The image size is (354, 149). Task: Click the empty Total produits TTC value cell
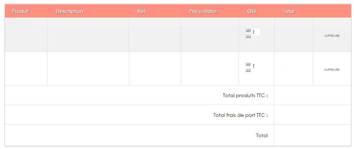[313, 95]
